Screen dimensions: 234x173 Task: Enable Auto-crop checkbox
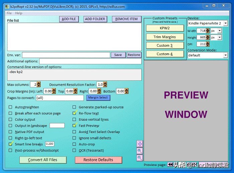coord(74,144)
